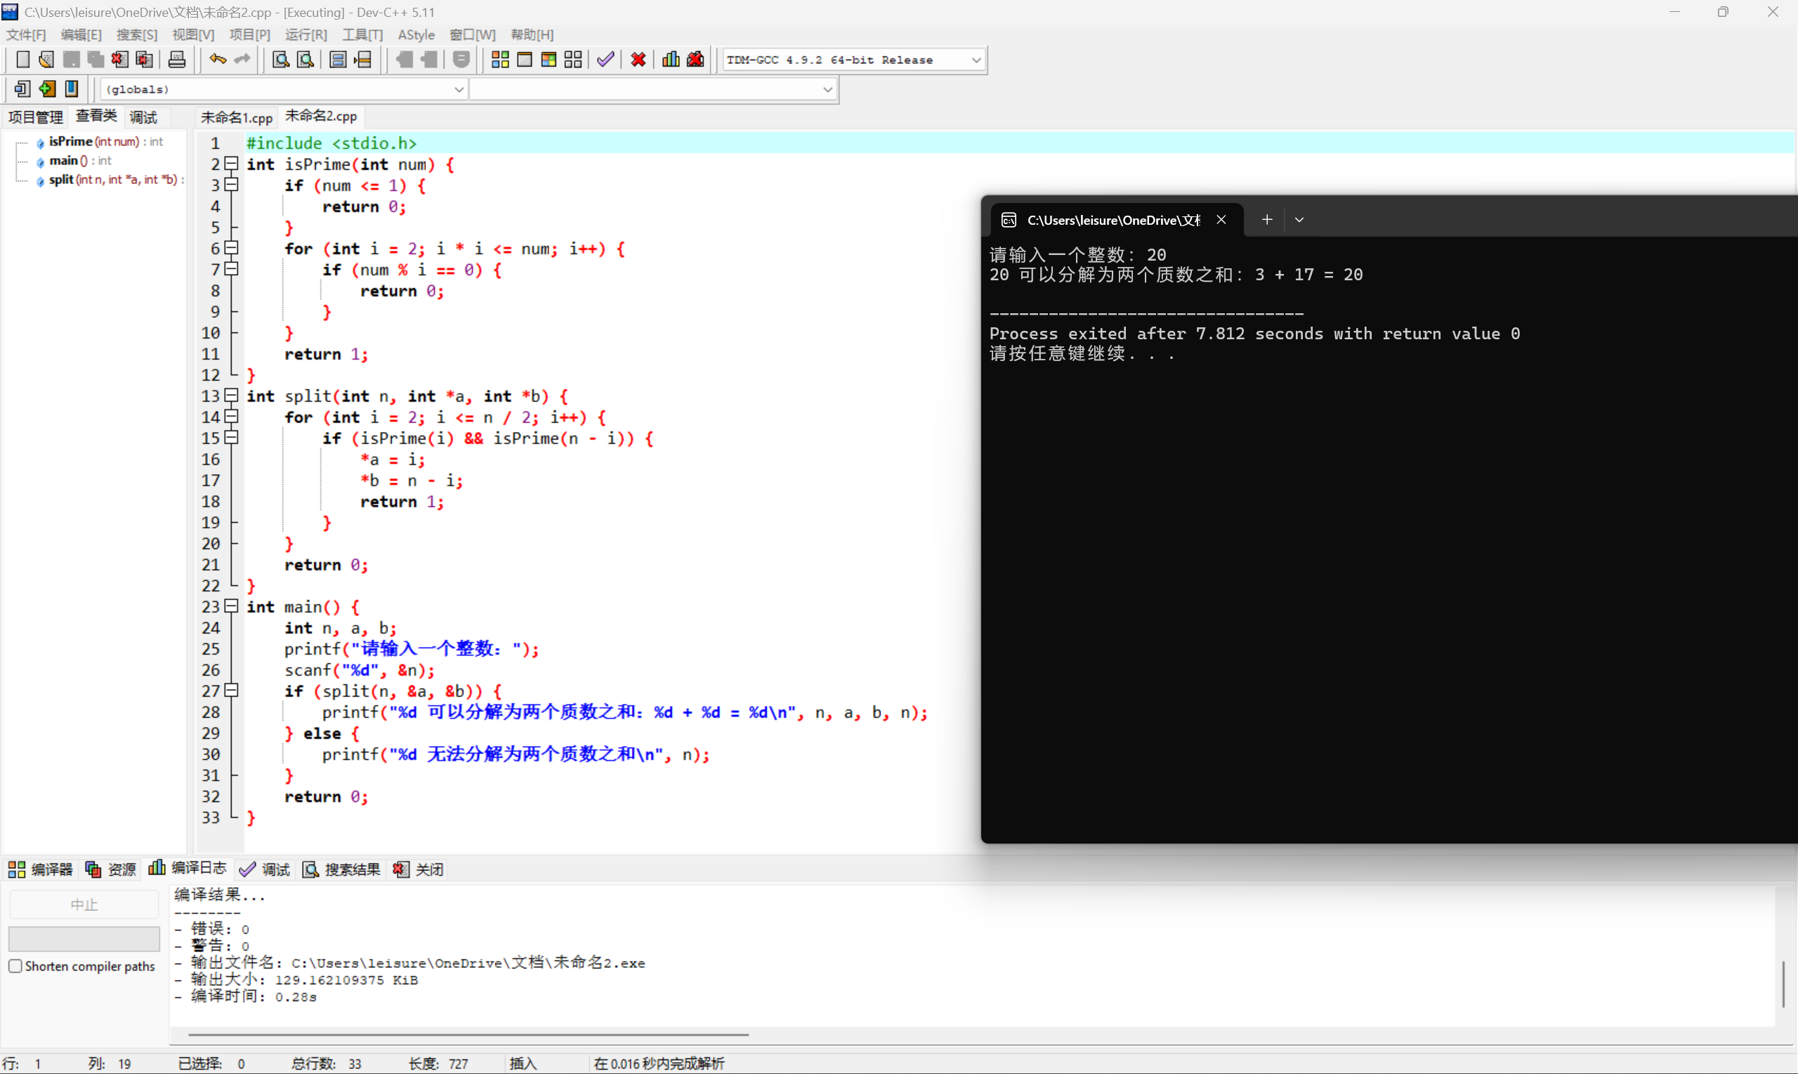
Task: Redo the last edit
Action: tap(241, 58)
